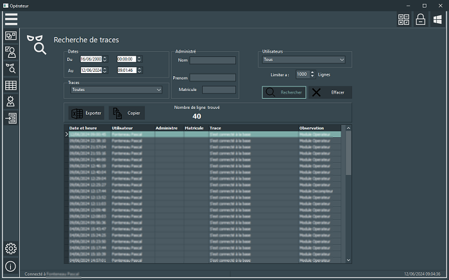Click the results table vertical scrollbar

pyautogui.click(x=348, y=154)
